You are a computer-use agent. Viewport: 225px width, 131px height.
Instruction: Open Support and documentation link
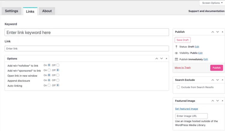pos(206,11)
